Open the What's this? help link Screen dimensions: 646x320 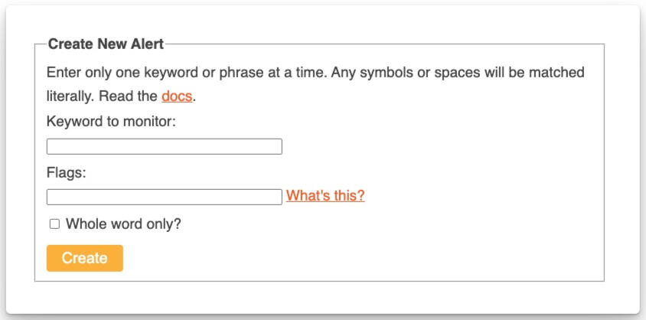(325, 196)
